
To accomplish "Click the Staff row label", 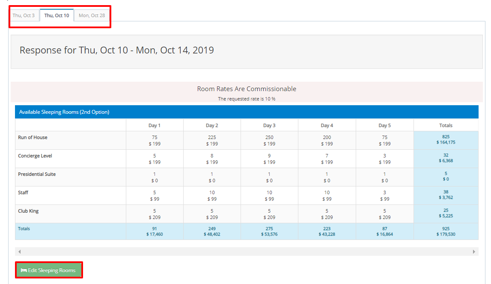I will [23, 192].
